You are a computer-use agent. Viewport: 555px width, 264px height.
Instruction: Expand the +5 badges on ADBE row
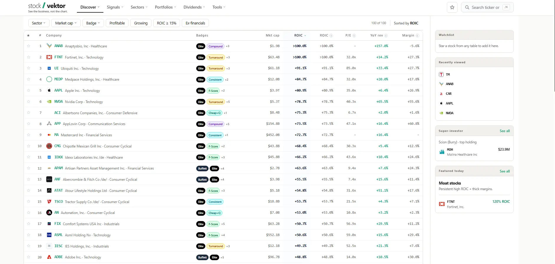click(222, 258)
